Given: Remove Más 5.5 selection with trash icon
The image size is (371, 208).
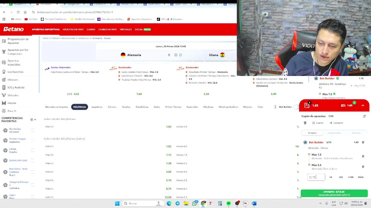Looking at the screenshot, I should [363, 167].
